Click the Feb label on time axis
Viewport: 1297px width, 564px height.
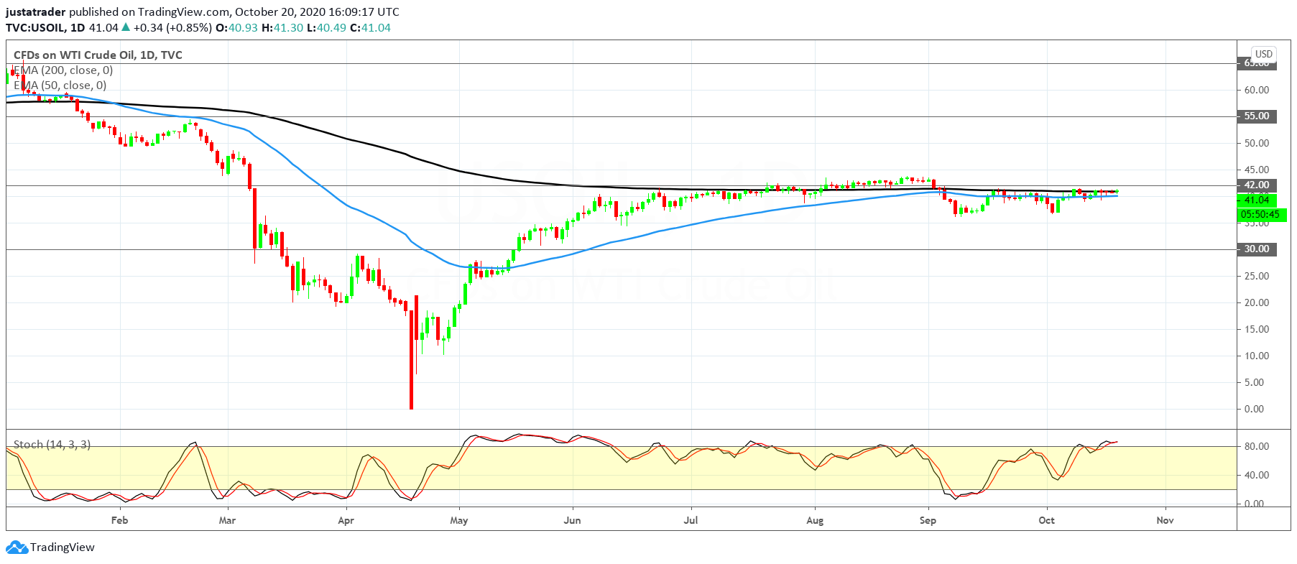(119, 520)
